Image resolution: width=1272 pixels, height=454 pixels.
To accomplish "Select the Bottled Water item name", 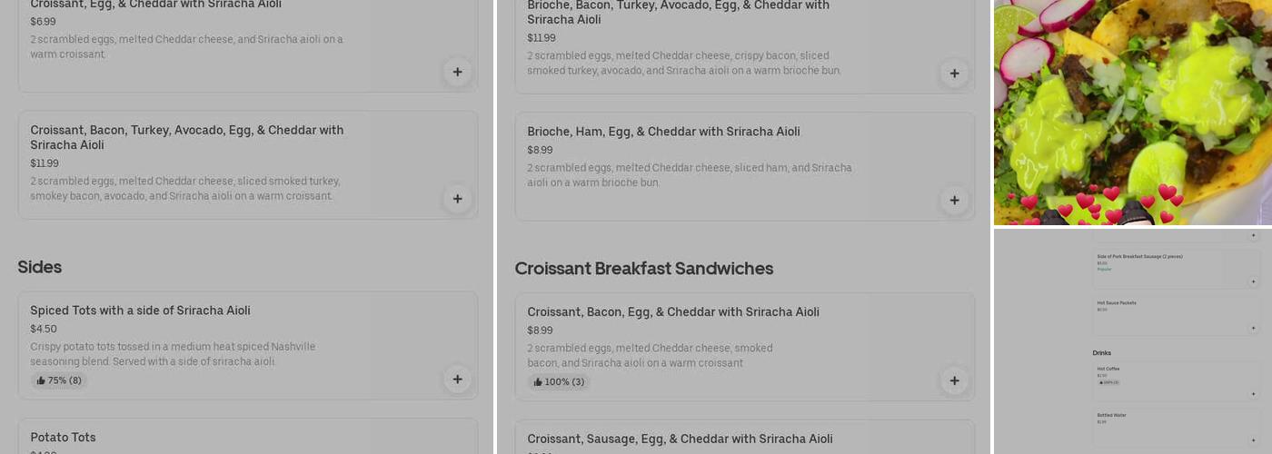I will (1111, 415).
